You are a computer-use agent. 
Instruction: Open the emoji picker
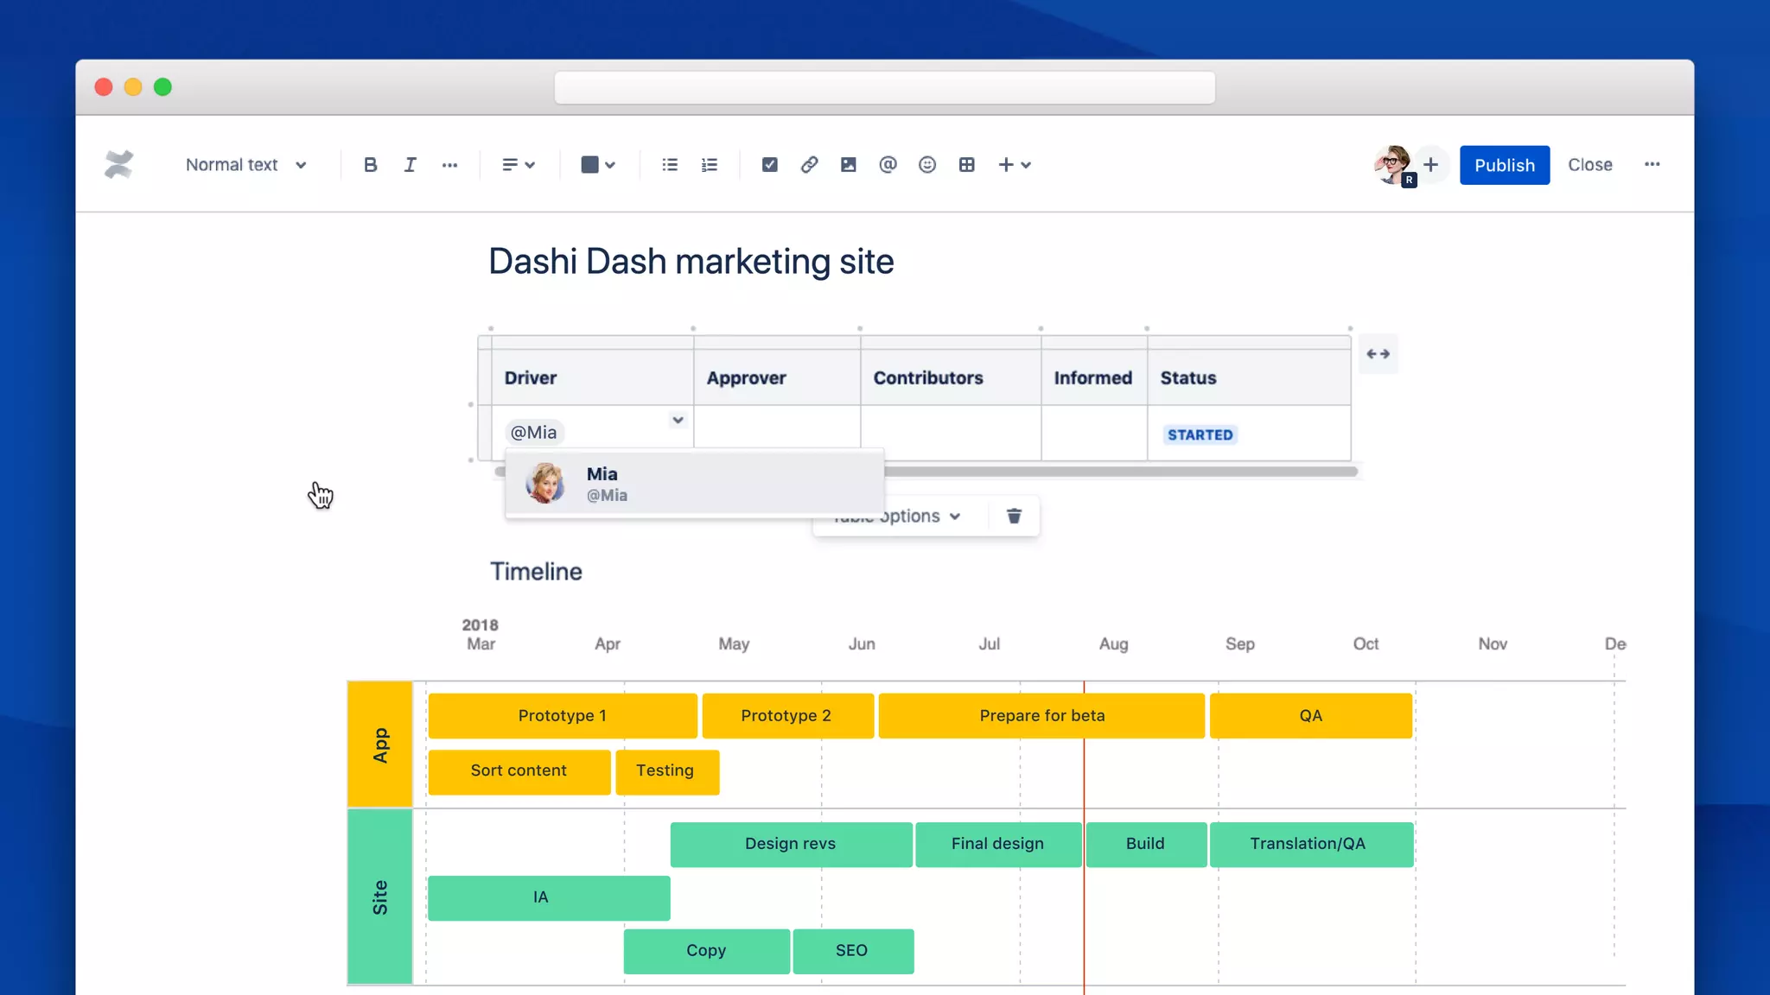927,165
